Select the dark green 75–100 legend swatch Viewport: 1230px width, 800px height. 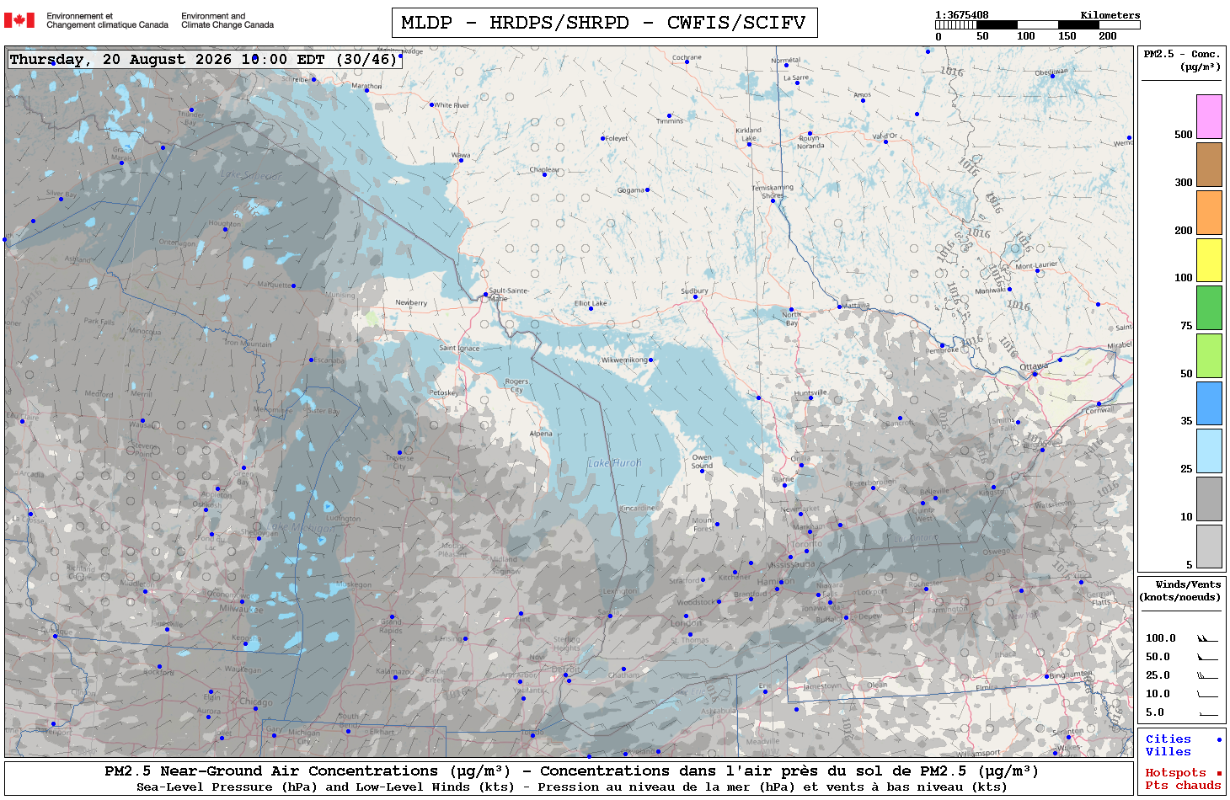coord(1209,307)
